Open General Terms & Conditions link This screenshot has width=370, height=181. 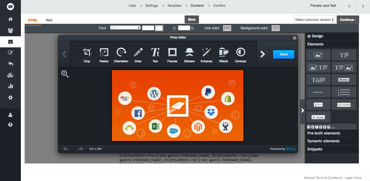[323, 178]
